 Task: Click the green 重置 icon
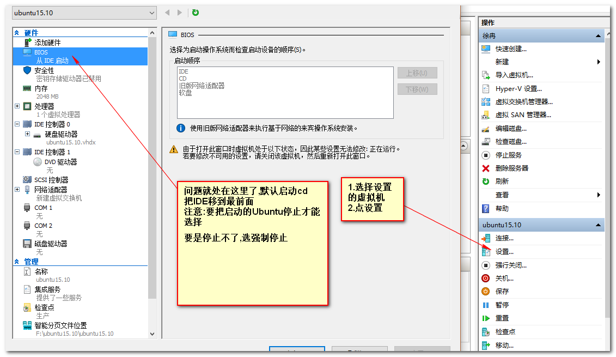tap(486, 318)
